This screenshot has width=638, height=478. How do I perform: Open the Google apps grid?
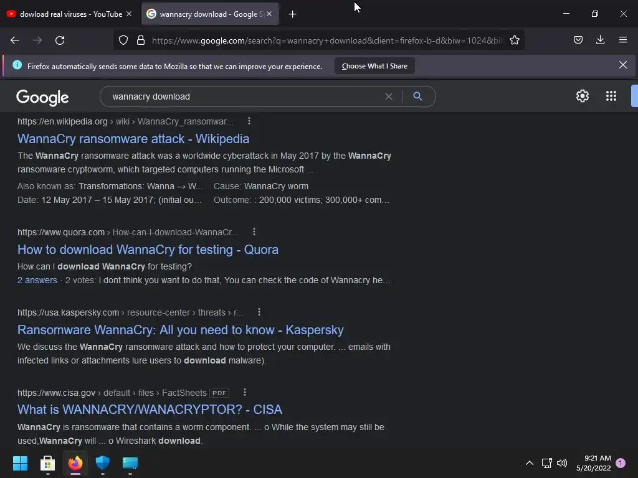point(611,96)
